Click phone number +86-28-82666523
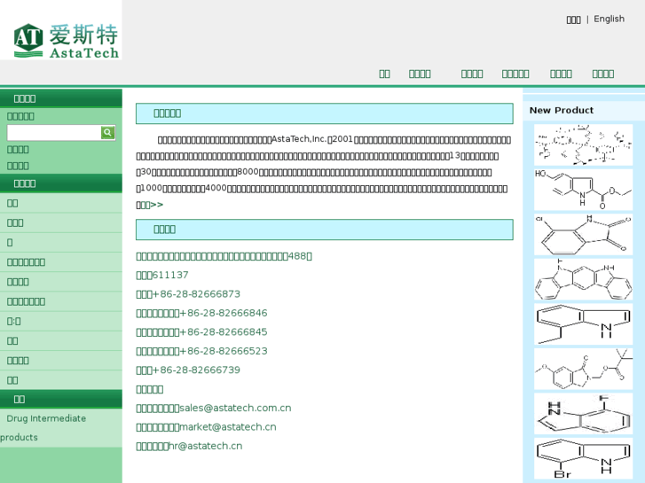This screenshot has width=645, height=483. (224, 351)
